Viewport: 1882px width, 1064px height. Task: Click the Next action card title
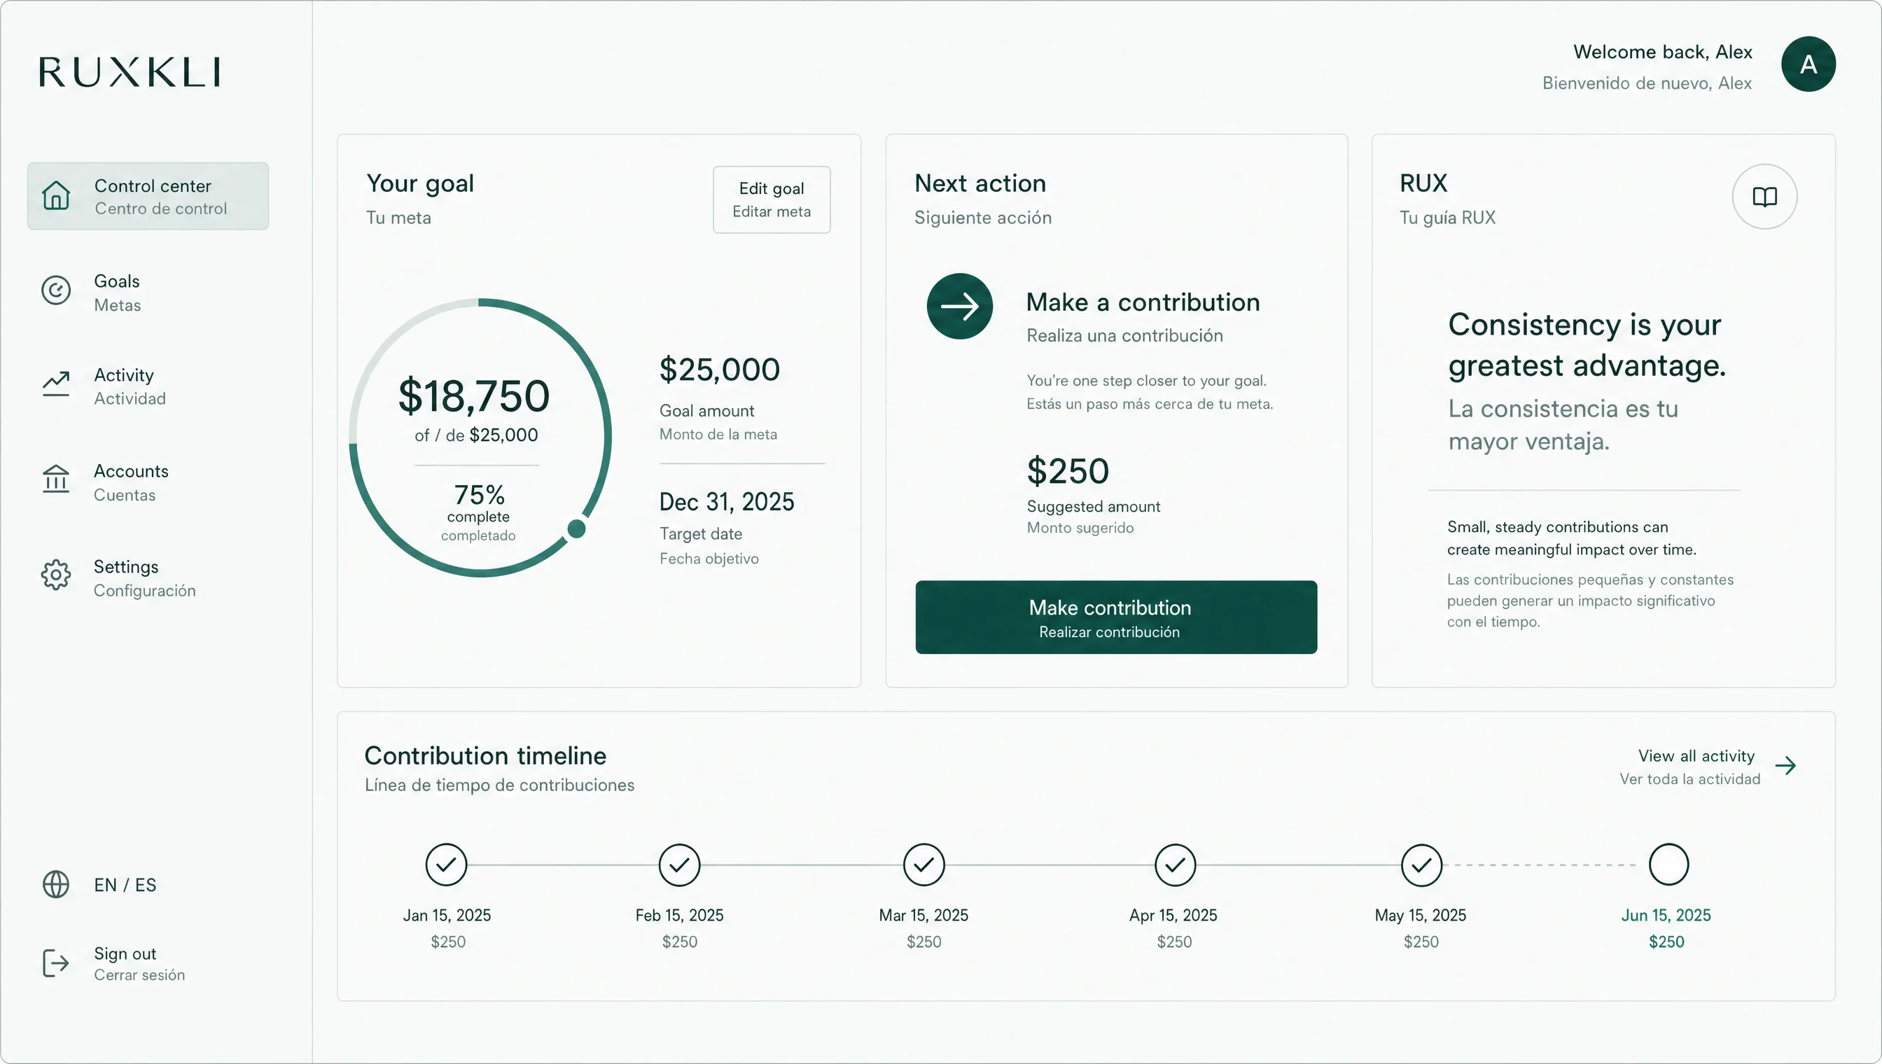pos(980,183)
